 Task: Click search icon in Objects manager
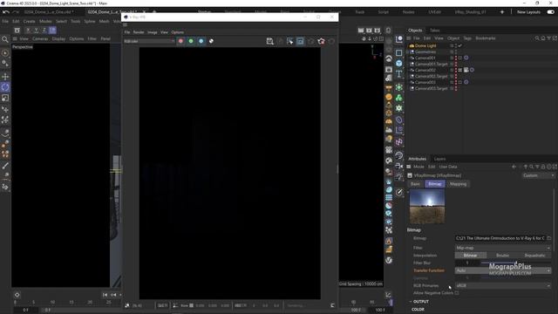(537, 38)
